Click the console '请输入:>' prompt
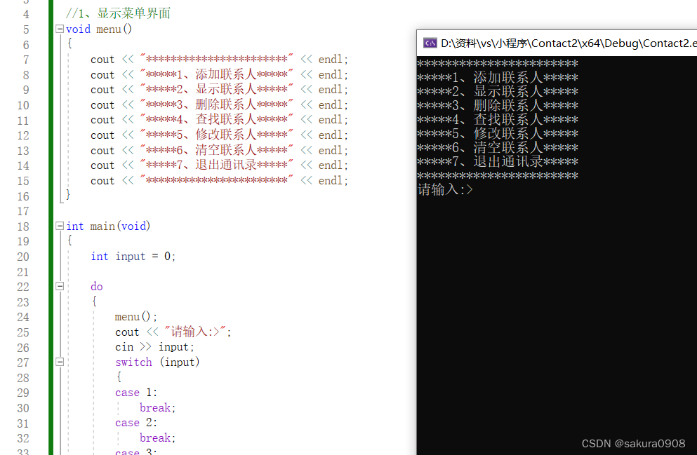697x455 pixels. click(x=446, y=190)
